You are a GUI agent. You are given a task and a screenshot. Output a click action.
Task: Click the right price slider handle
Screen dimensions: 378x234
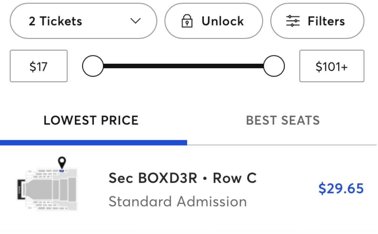(x=274, y=66)
